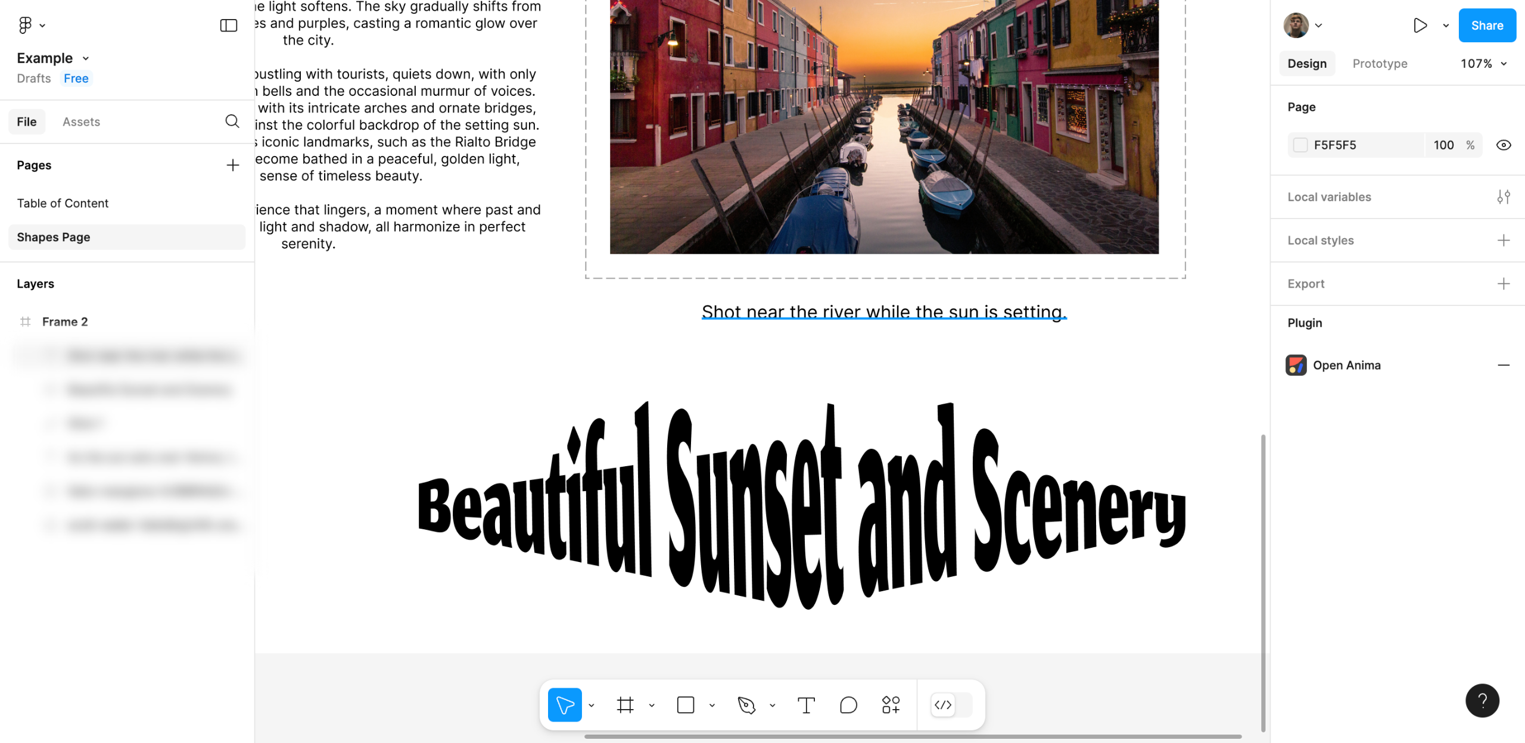The width and height of the screenshot is (1525, 743).
Task: Click the F5F5F5 page color swatch
Action: coord(1300,145)
